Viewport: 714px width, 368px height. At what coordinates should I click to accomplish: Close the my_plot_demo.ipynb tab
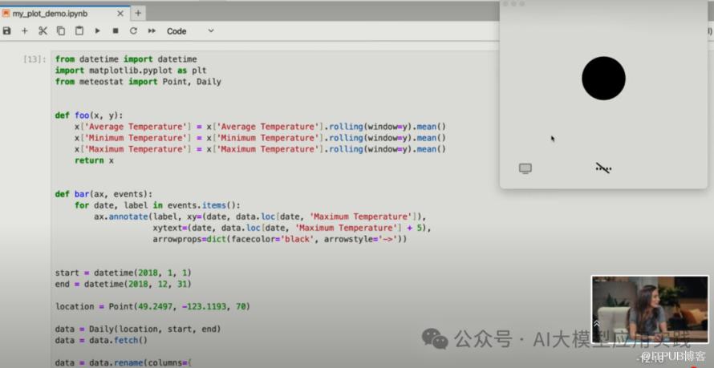(119, 14)
